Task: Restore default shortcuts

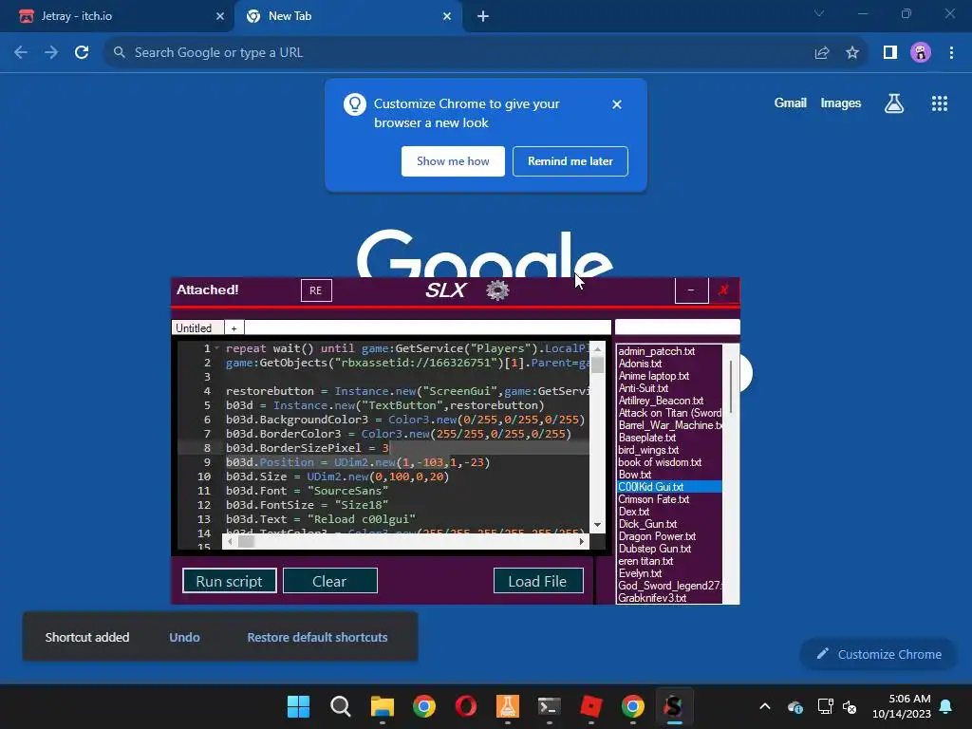Action: [x=317, y=637]
